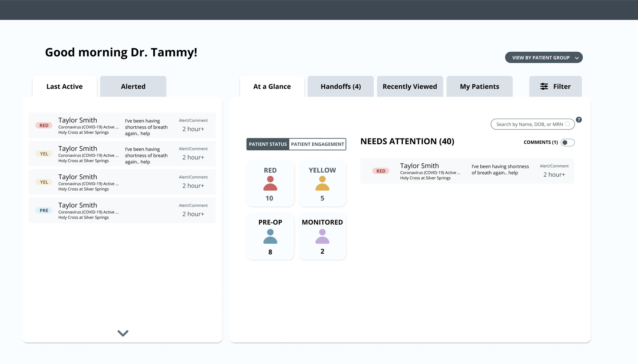Click the arrow on View By Patient Group

pos(576,58)
